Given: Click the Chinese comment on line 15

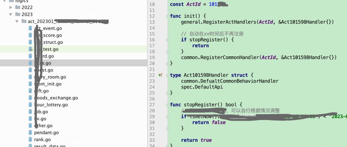Looking at the screenshot, I should point(212,34).
